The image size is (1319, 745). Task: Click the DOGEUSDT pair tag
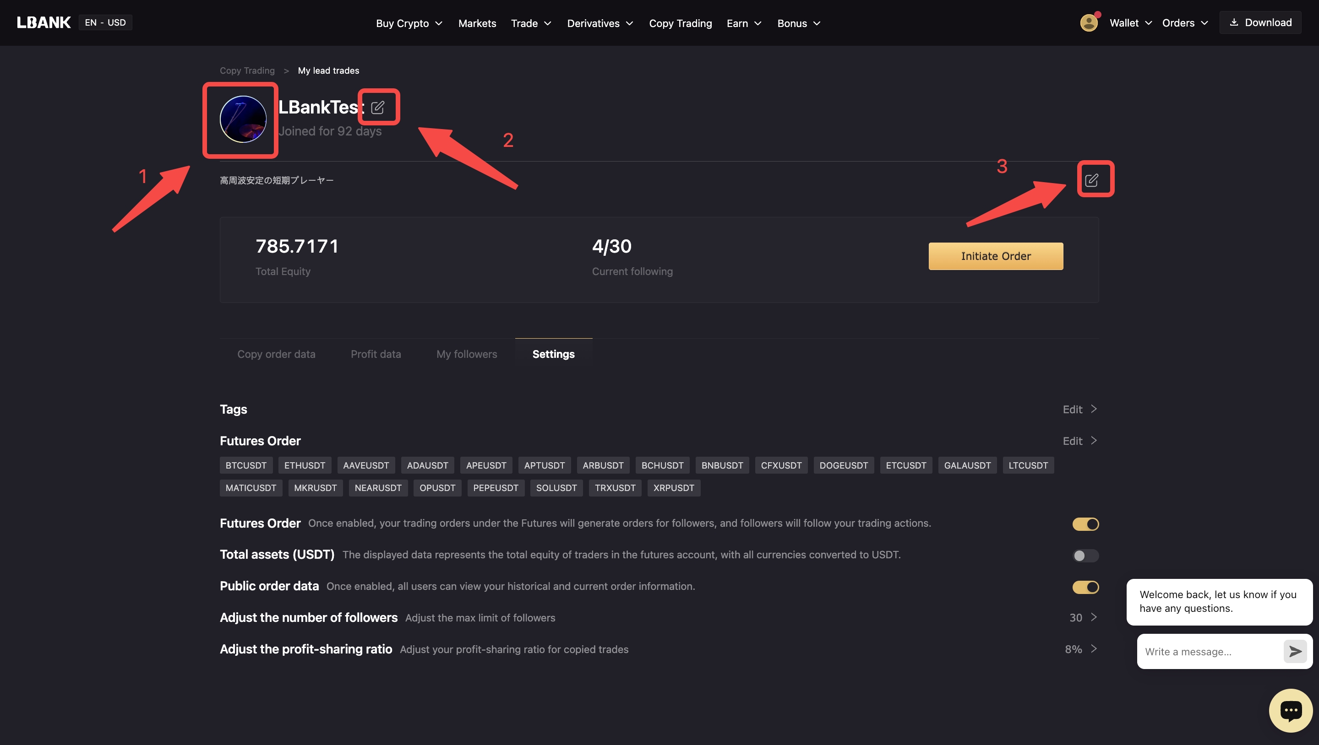pyautogui.click(x=843, y=466)
